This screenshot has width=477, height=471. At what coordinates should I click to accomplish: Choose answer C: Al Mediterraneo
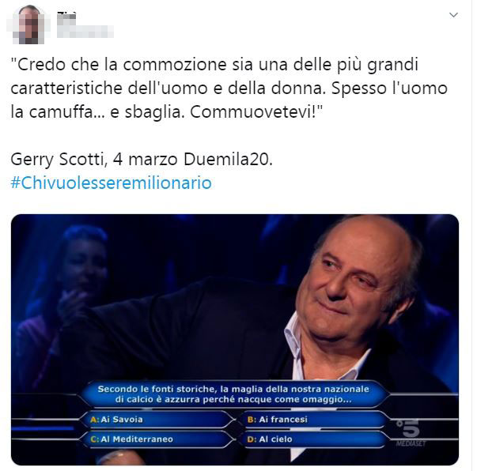[x=157, y=439]
